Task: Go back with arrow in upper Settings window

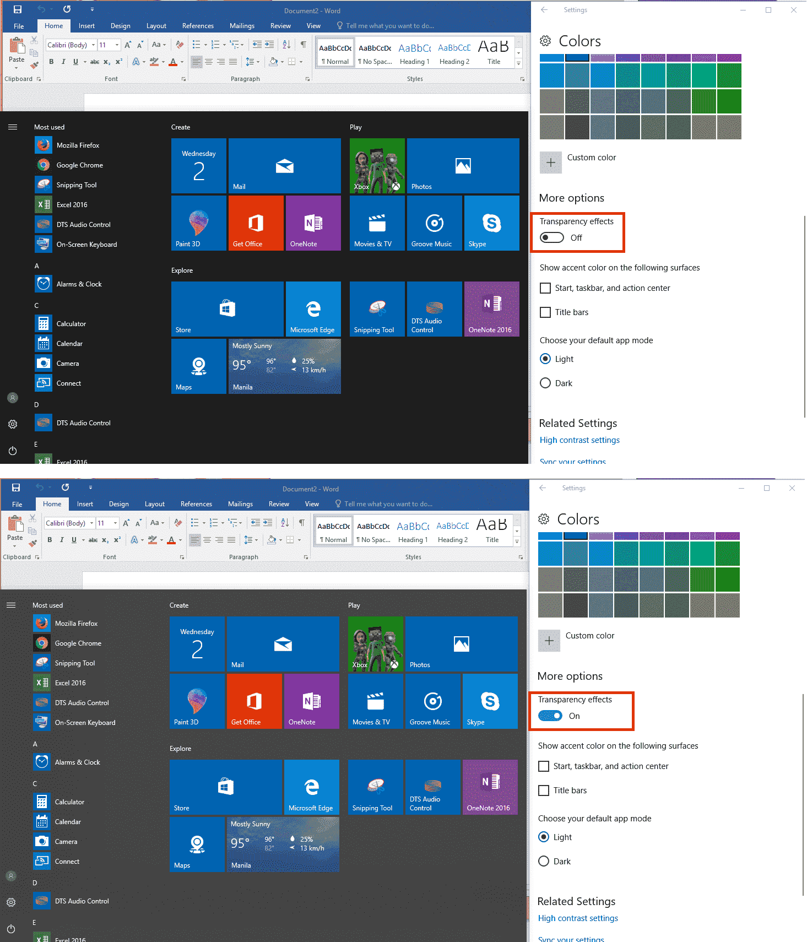Action: pos(544,10)
